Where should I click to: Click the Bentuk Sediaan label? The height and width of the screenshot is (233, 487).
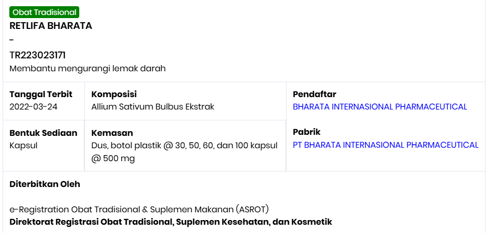coord(44,133)
